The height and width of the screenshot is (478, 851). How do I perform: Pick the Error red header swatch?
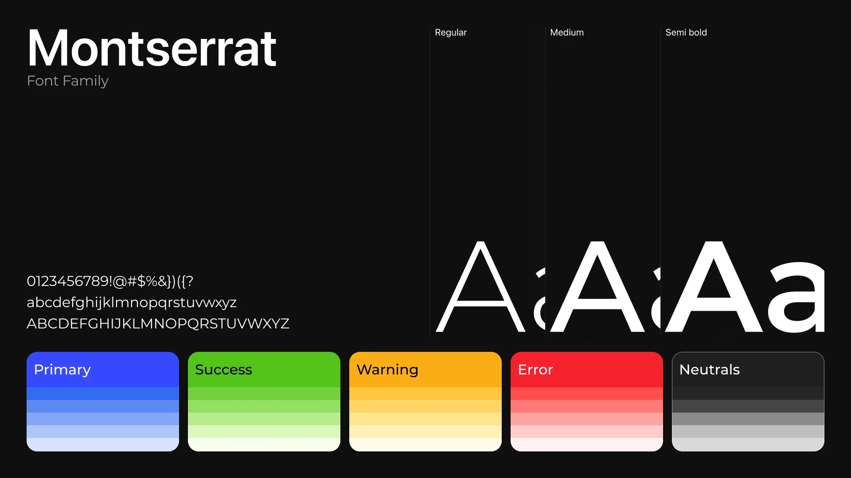587,370
